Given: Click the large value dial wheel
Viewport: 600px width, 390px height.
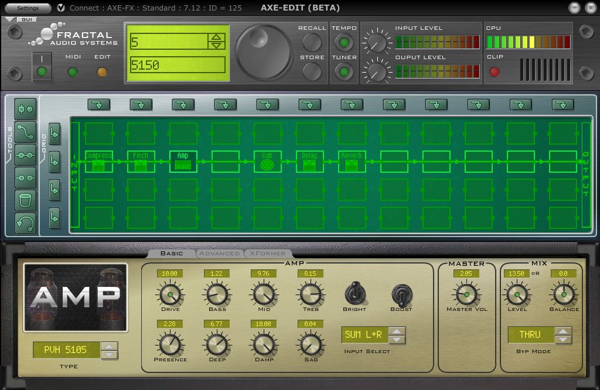Looking at the screenshot, I should [263, 53].
